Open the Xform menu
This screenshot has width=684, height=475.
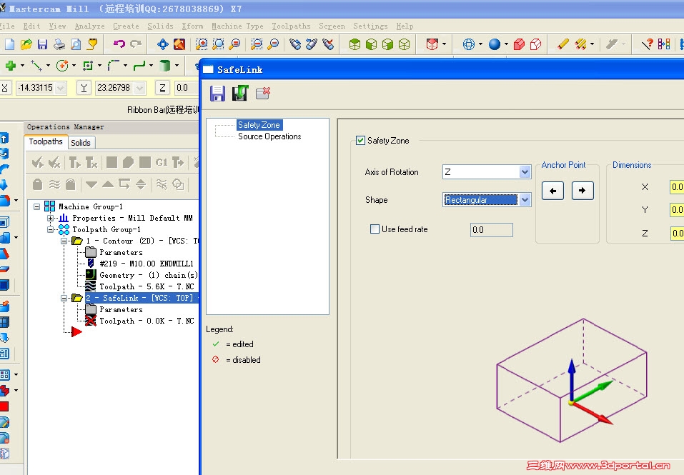[192, 26]
